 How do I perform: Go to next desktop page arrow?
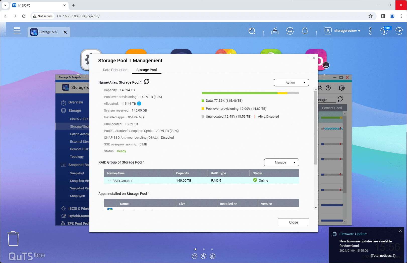click(401, 148)
